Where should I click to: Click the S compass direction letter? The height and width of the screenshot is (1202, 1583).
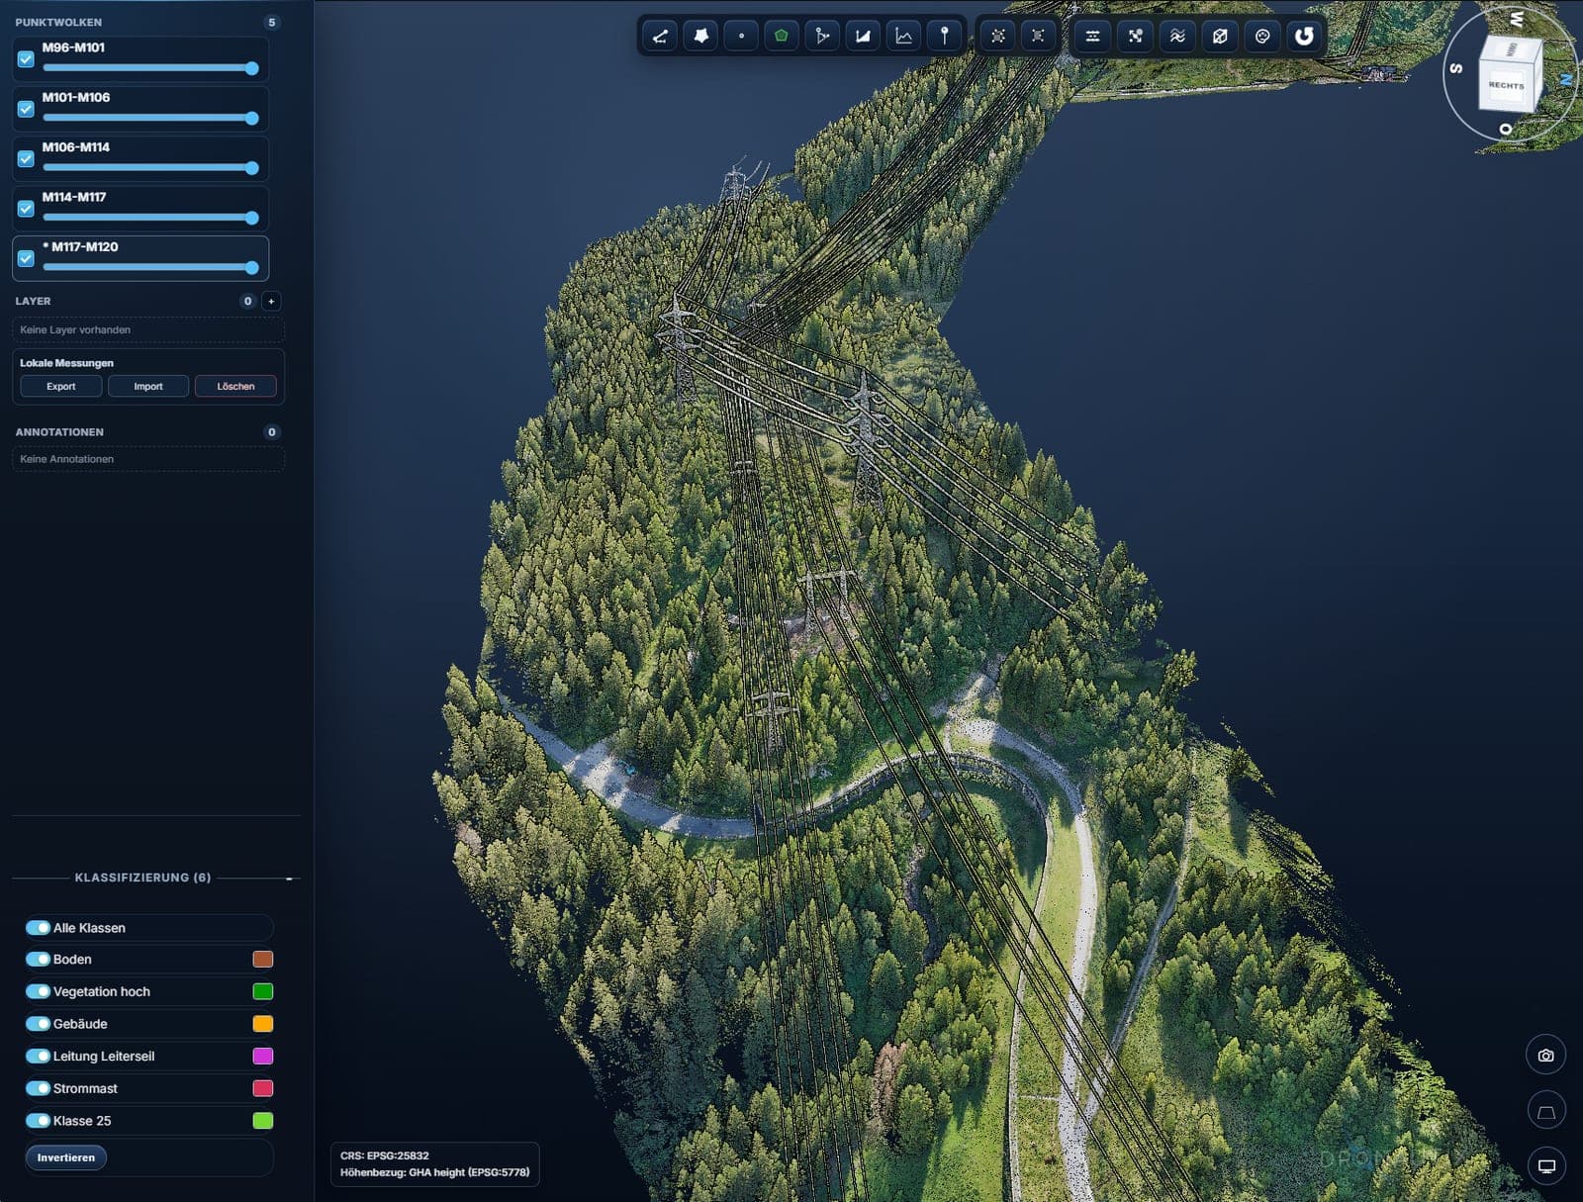pos(1455,68)
